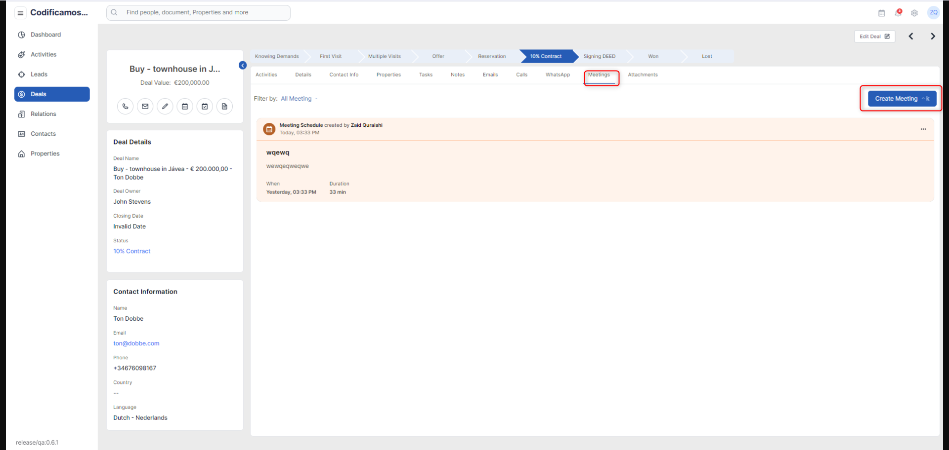Open the ton@dobbe.com email link

click(x=136, y=343)
